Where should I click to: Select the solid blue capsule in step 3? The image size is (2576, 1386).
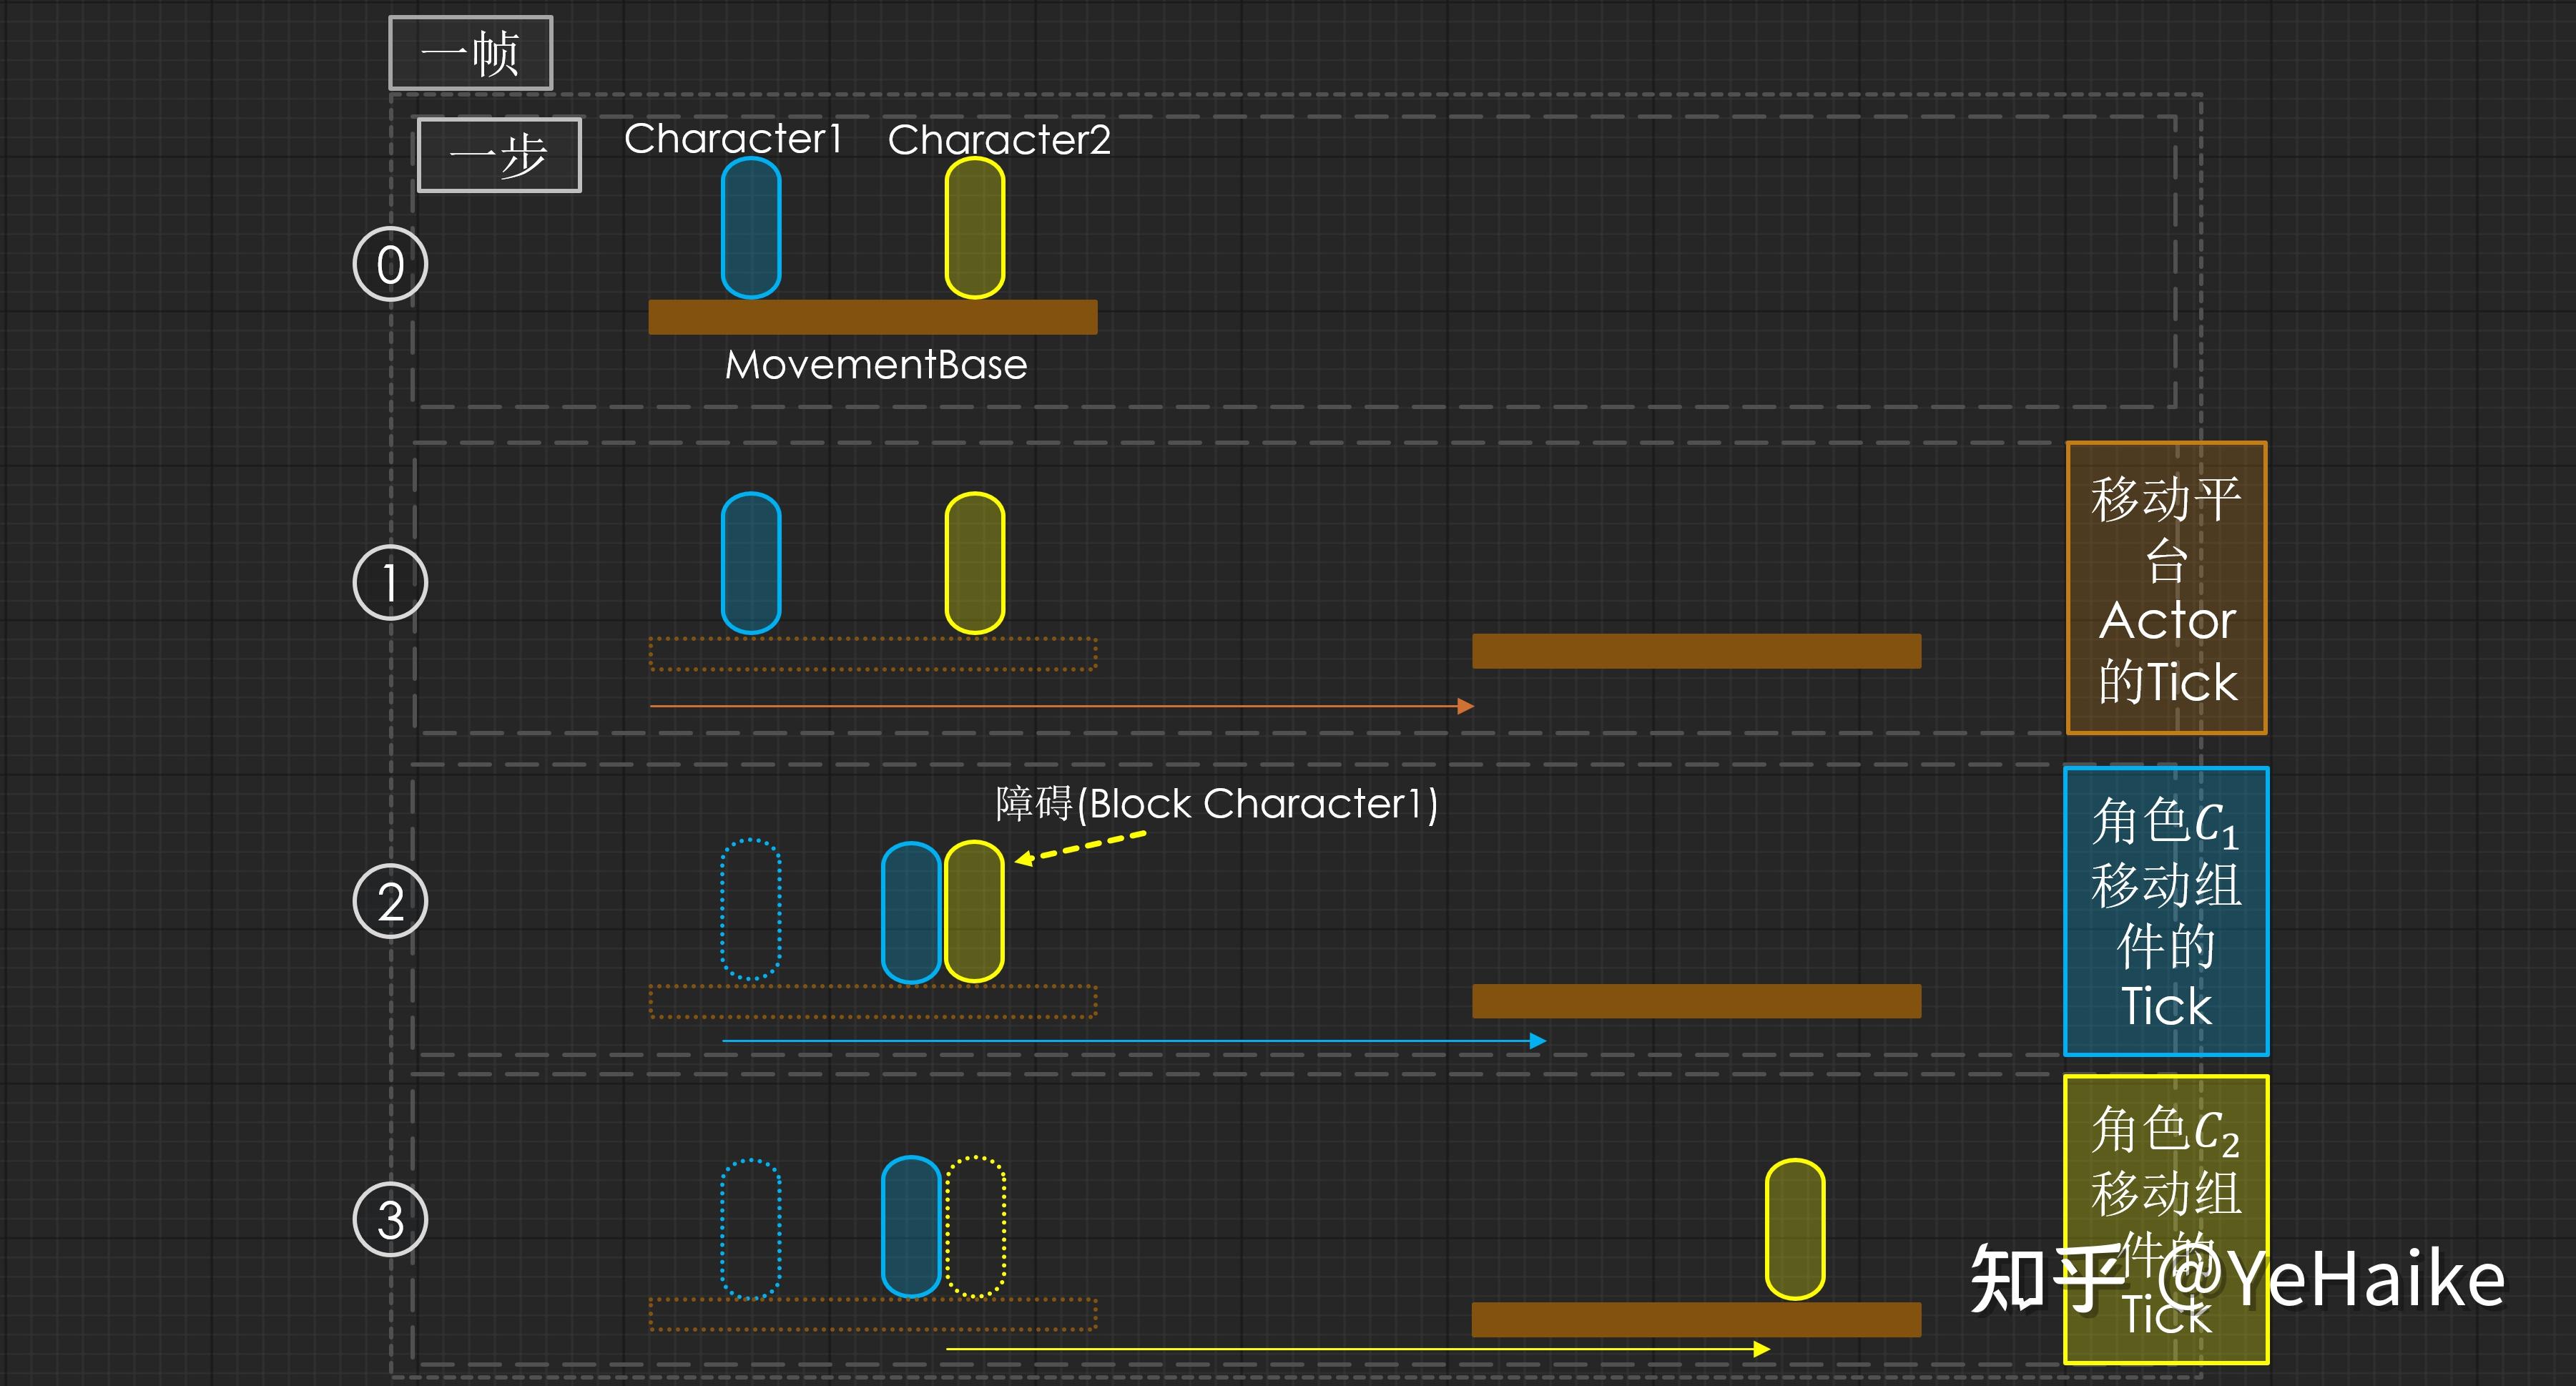(x=911, y=1227)
